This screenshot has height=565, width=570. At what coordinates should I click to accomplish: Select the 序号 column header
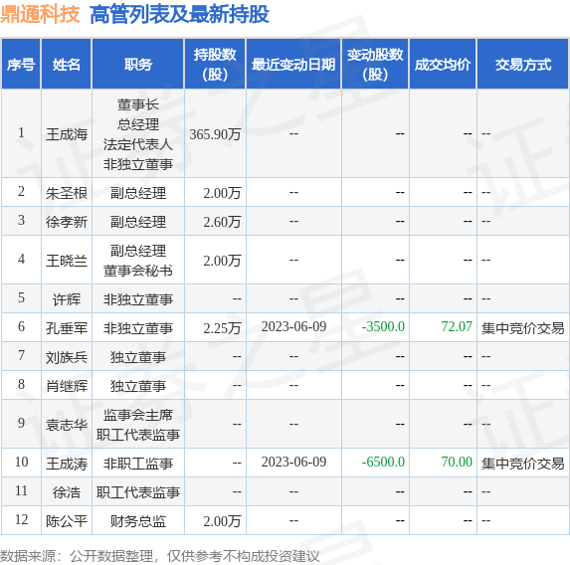(x=21, y=65)
